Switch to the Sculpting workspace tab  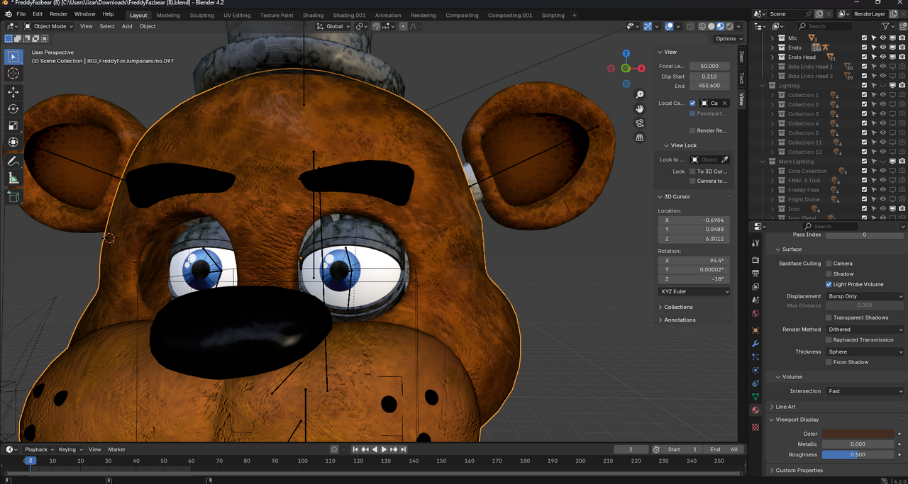coord(201,15)
